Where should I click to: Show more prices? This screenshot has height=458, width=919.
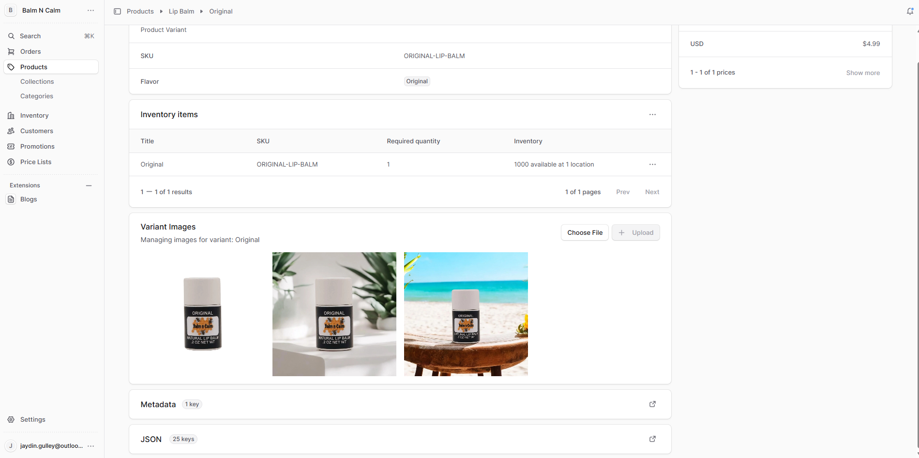(x=862, y=73)
